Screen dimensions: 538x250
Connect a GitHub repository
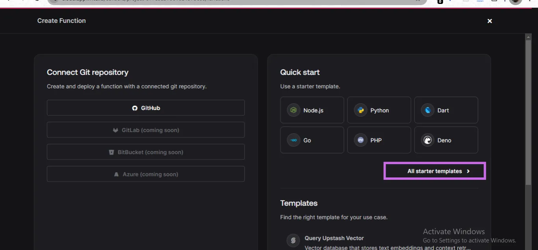click(x=146, y=108)
